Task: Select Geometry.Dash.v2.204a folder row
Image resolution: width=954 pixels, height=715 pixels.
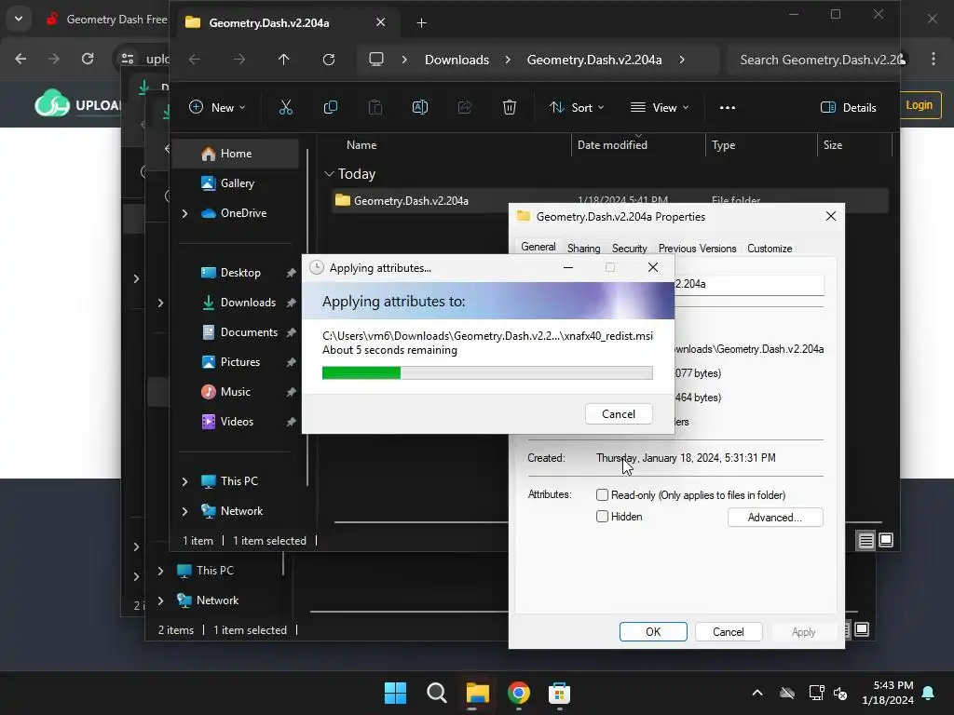Action: pyautogui.click(x=609, y=201)
